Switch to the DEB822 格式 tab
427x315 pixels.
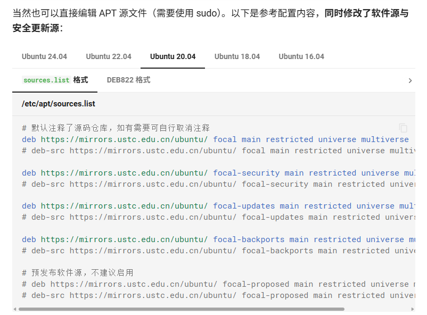tap(128, 80)
